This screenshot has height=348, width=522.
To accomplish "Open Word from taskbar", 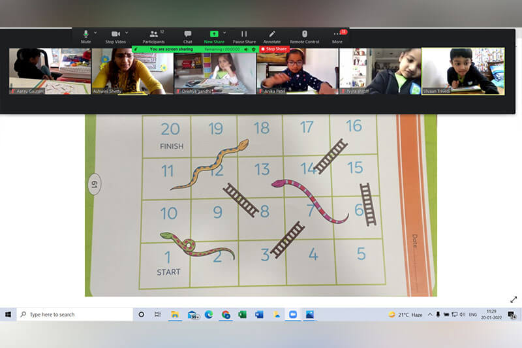I will [259, 314].
